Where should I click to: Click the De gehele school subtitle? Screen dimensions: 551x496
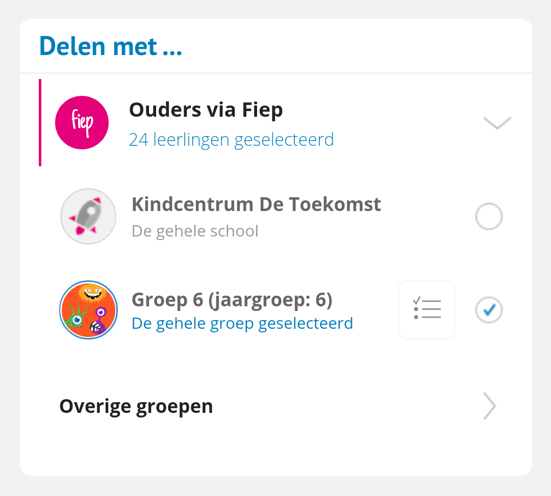click(x=195, y=231)
